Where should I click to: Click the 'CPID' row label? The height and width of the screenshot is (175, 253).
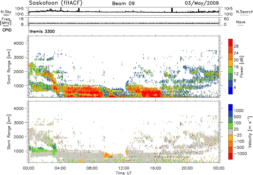click(7, 30)
